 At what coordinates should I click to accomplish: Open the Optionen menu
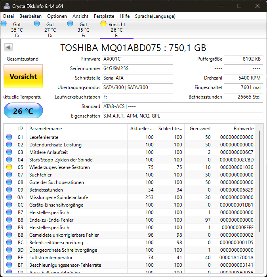[x=57, y=16]
